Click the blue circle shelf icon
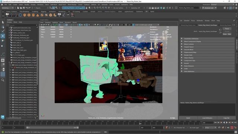Viewport: 238px width, 134px height. coord(20,15)
